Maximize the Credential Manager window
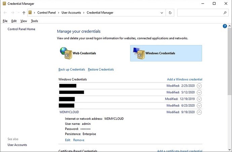232x152 pixels. coord(214,4)
